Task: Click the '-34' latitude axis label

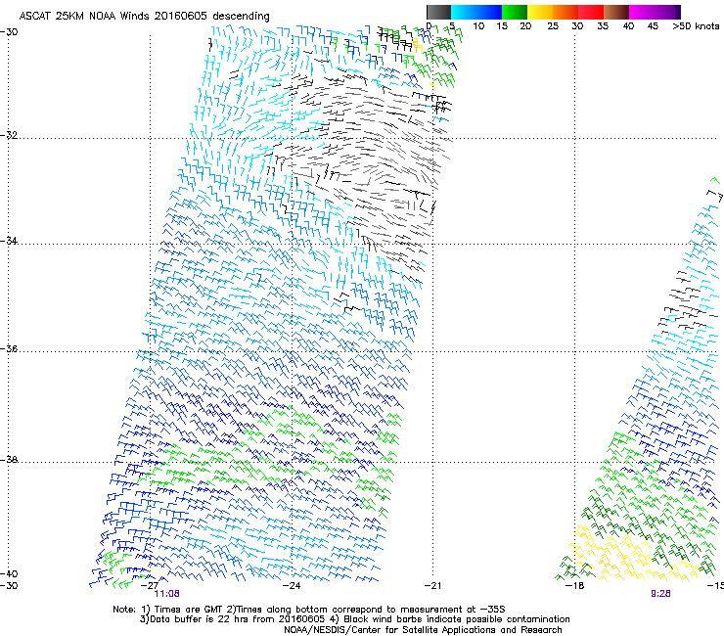Action: click(x=9, y=241)
